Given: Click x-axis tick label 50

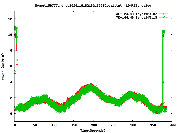Looking at the screenshot, I should (x=35, y=125).
